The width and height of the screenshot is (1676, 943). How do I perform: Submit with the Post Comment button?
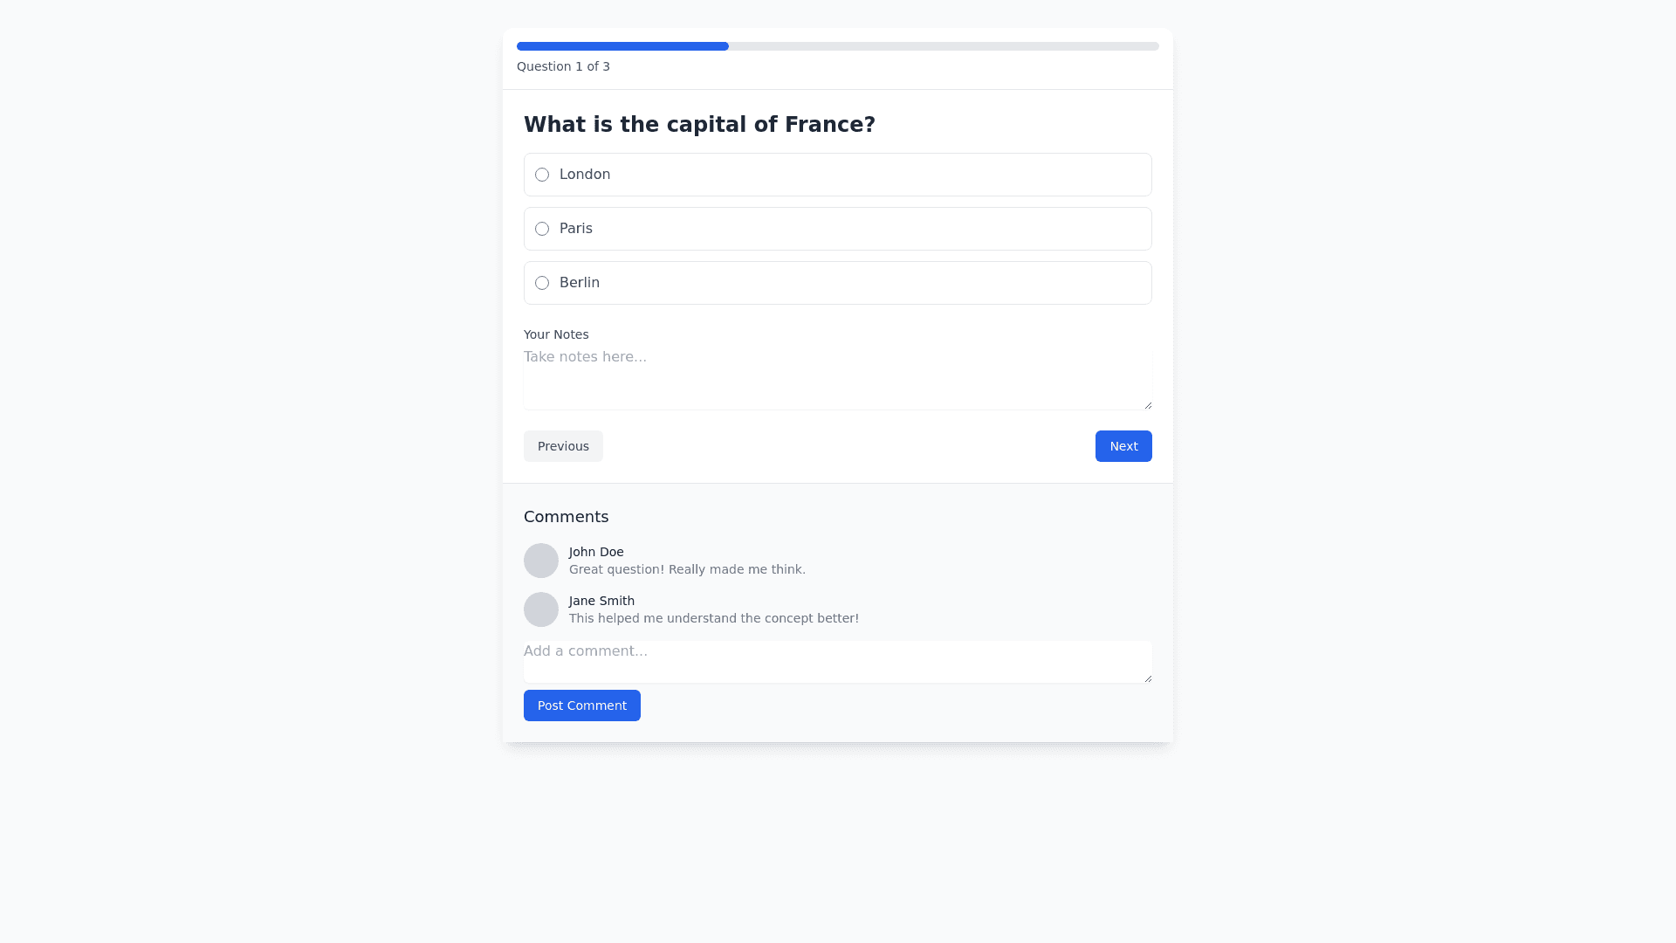[582, 706]
